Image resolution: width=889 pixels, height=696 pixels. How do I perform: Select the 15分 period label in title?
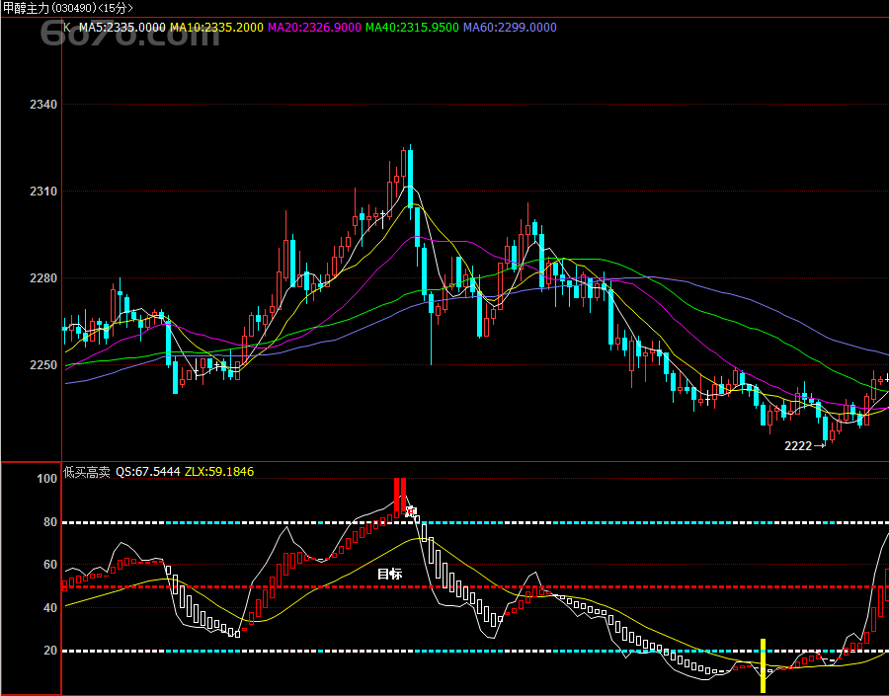click(116, 8)
